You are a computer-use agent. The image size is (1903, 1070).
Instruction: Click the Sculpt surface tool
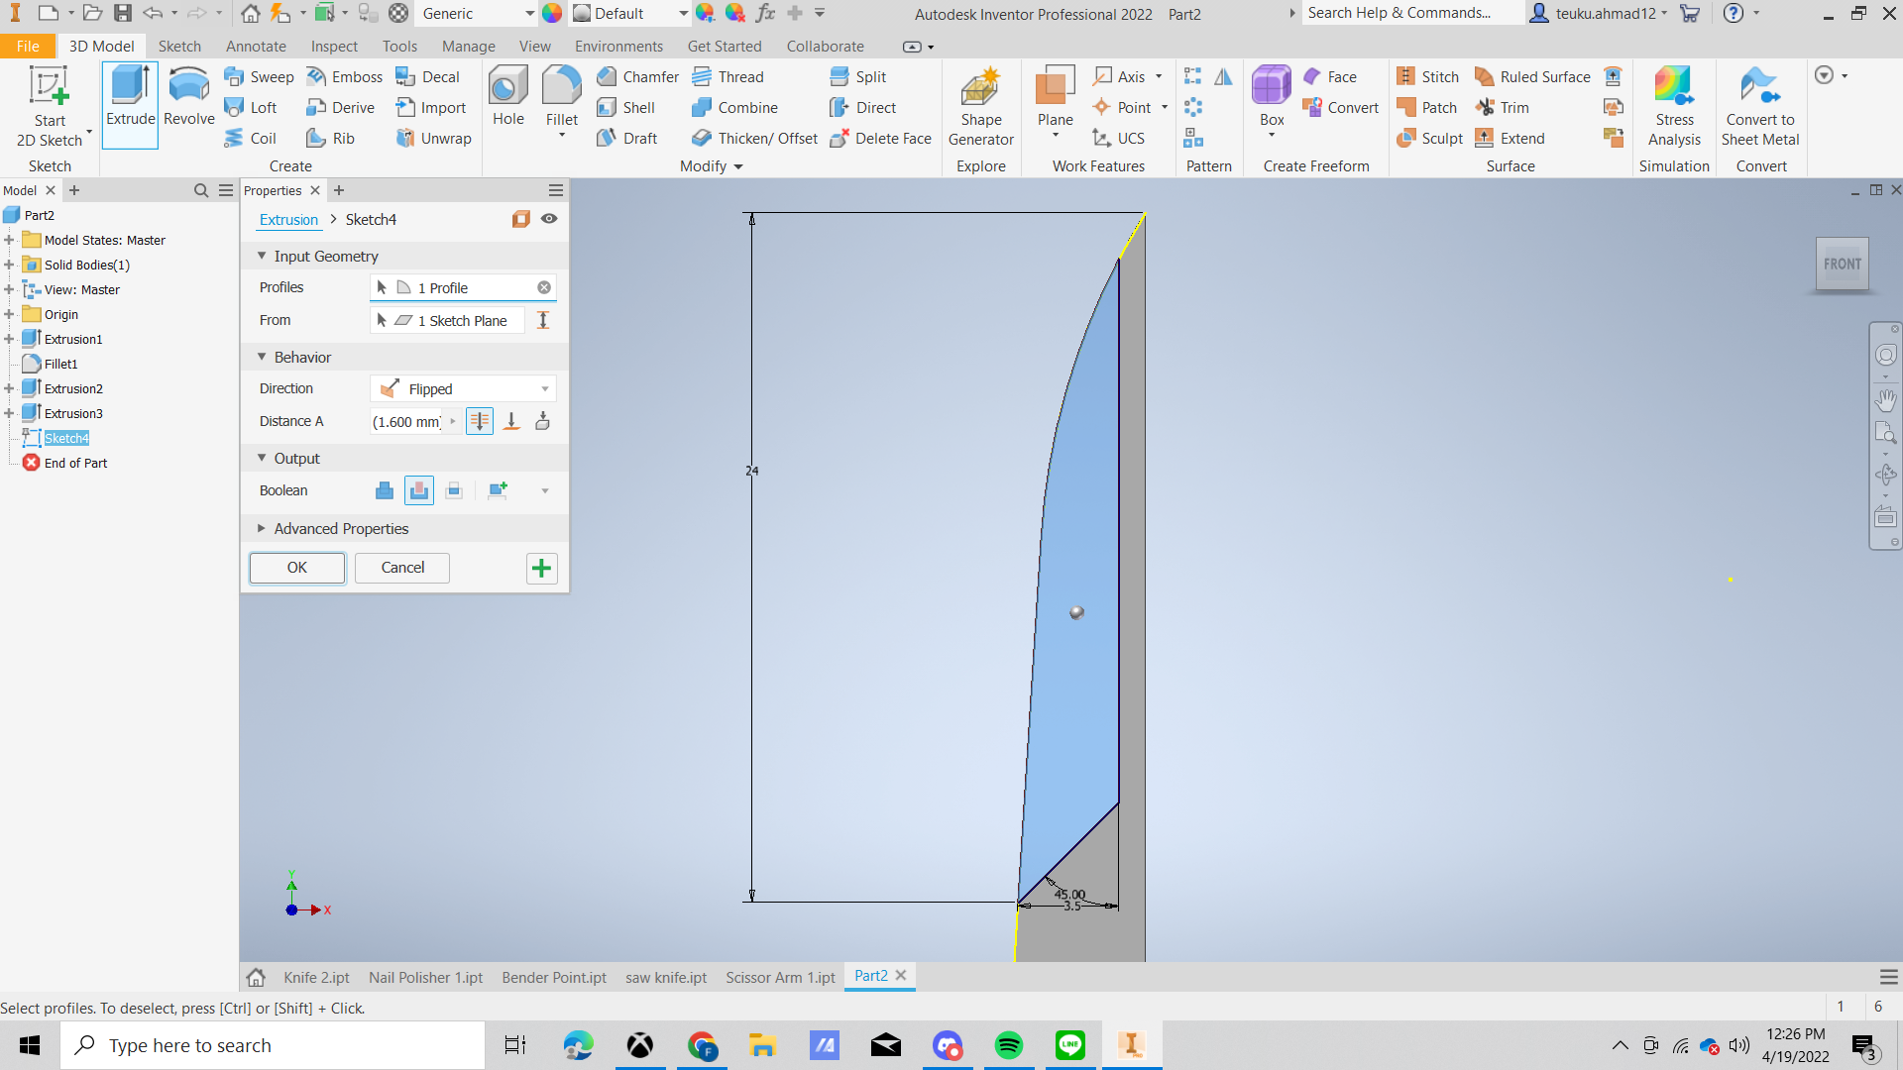(1429, 139)
